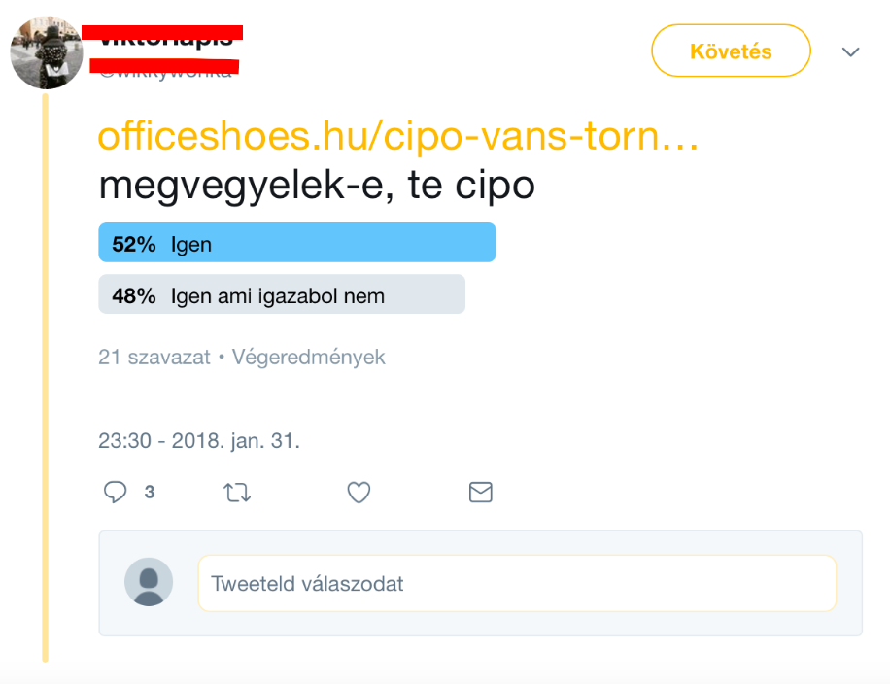
Task: Open the officeshoes.hu shoe link
Action: pos(398,137)
